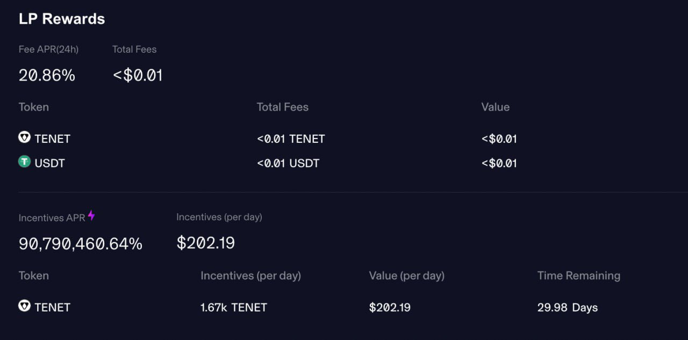Click the TENET token icon in fees table
This screenshot has width=688, height=340.
(x=24, y=138)
